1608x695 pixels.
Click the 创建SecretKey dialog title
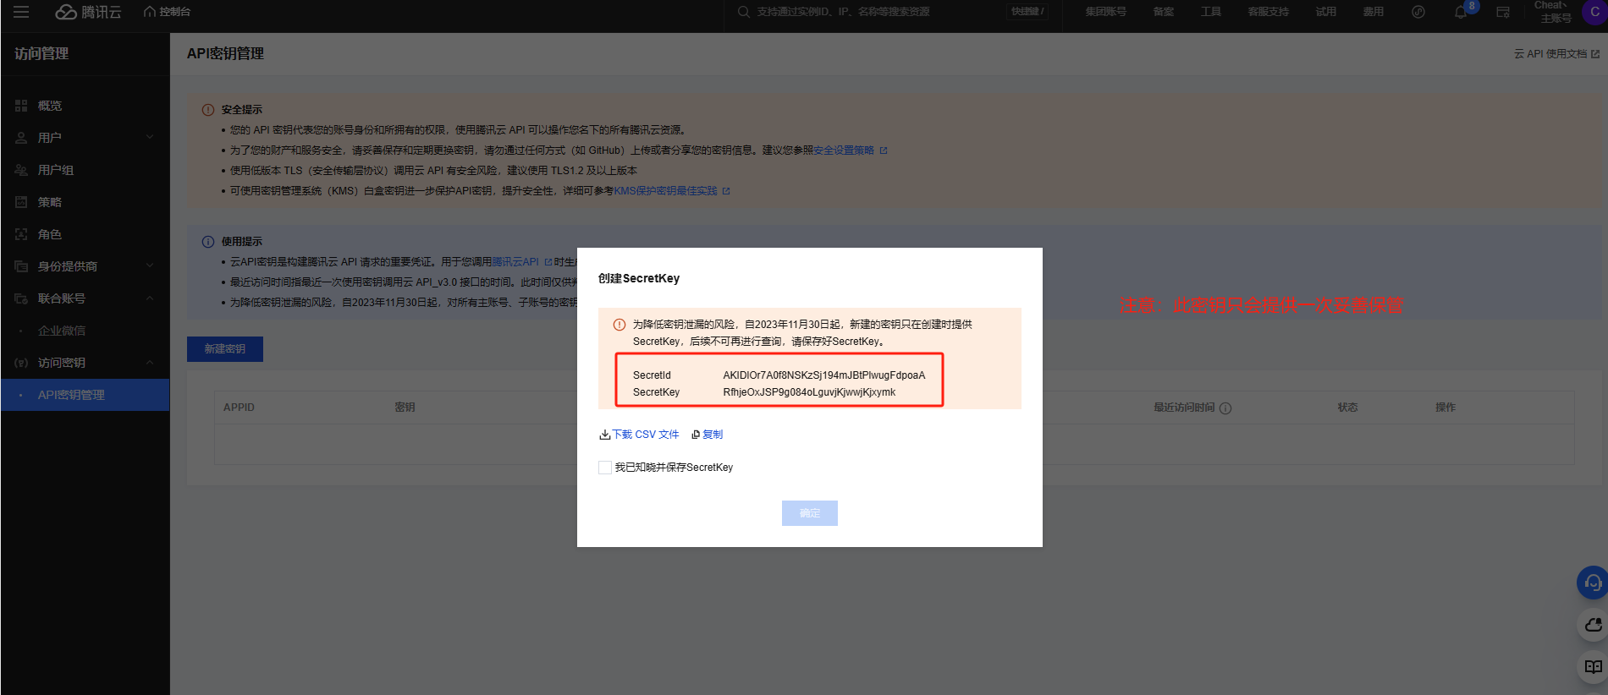tap(639, 278)
